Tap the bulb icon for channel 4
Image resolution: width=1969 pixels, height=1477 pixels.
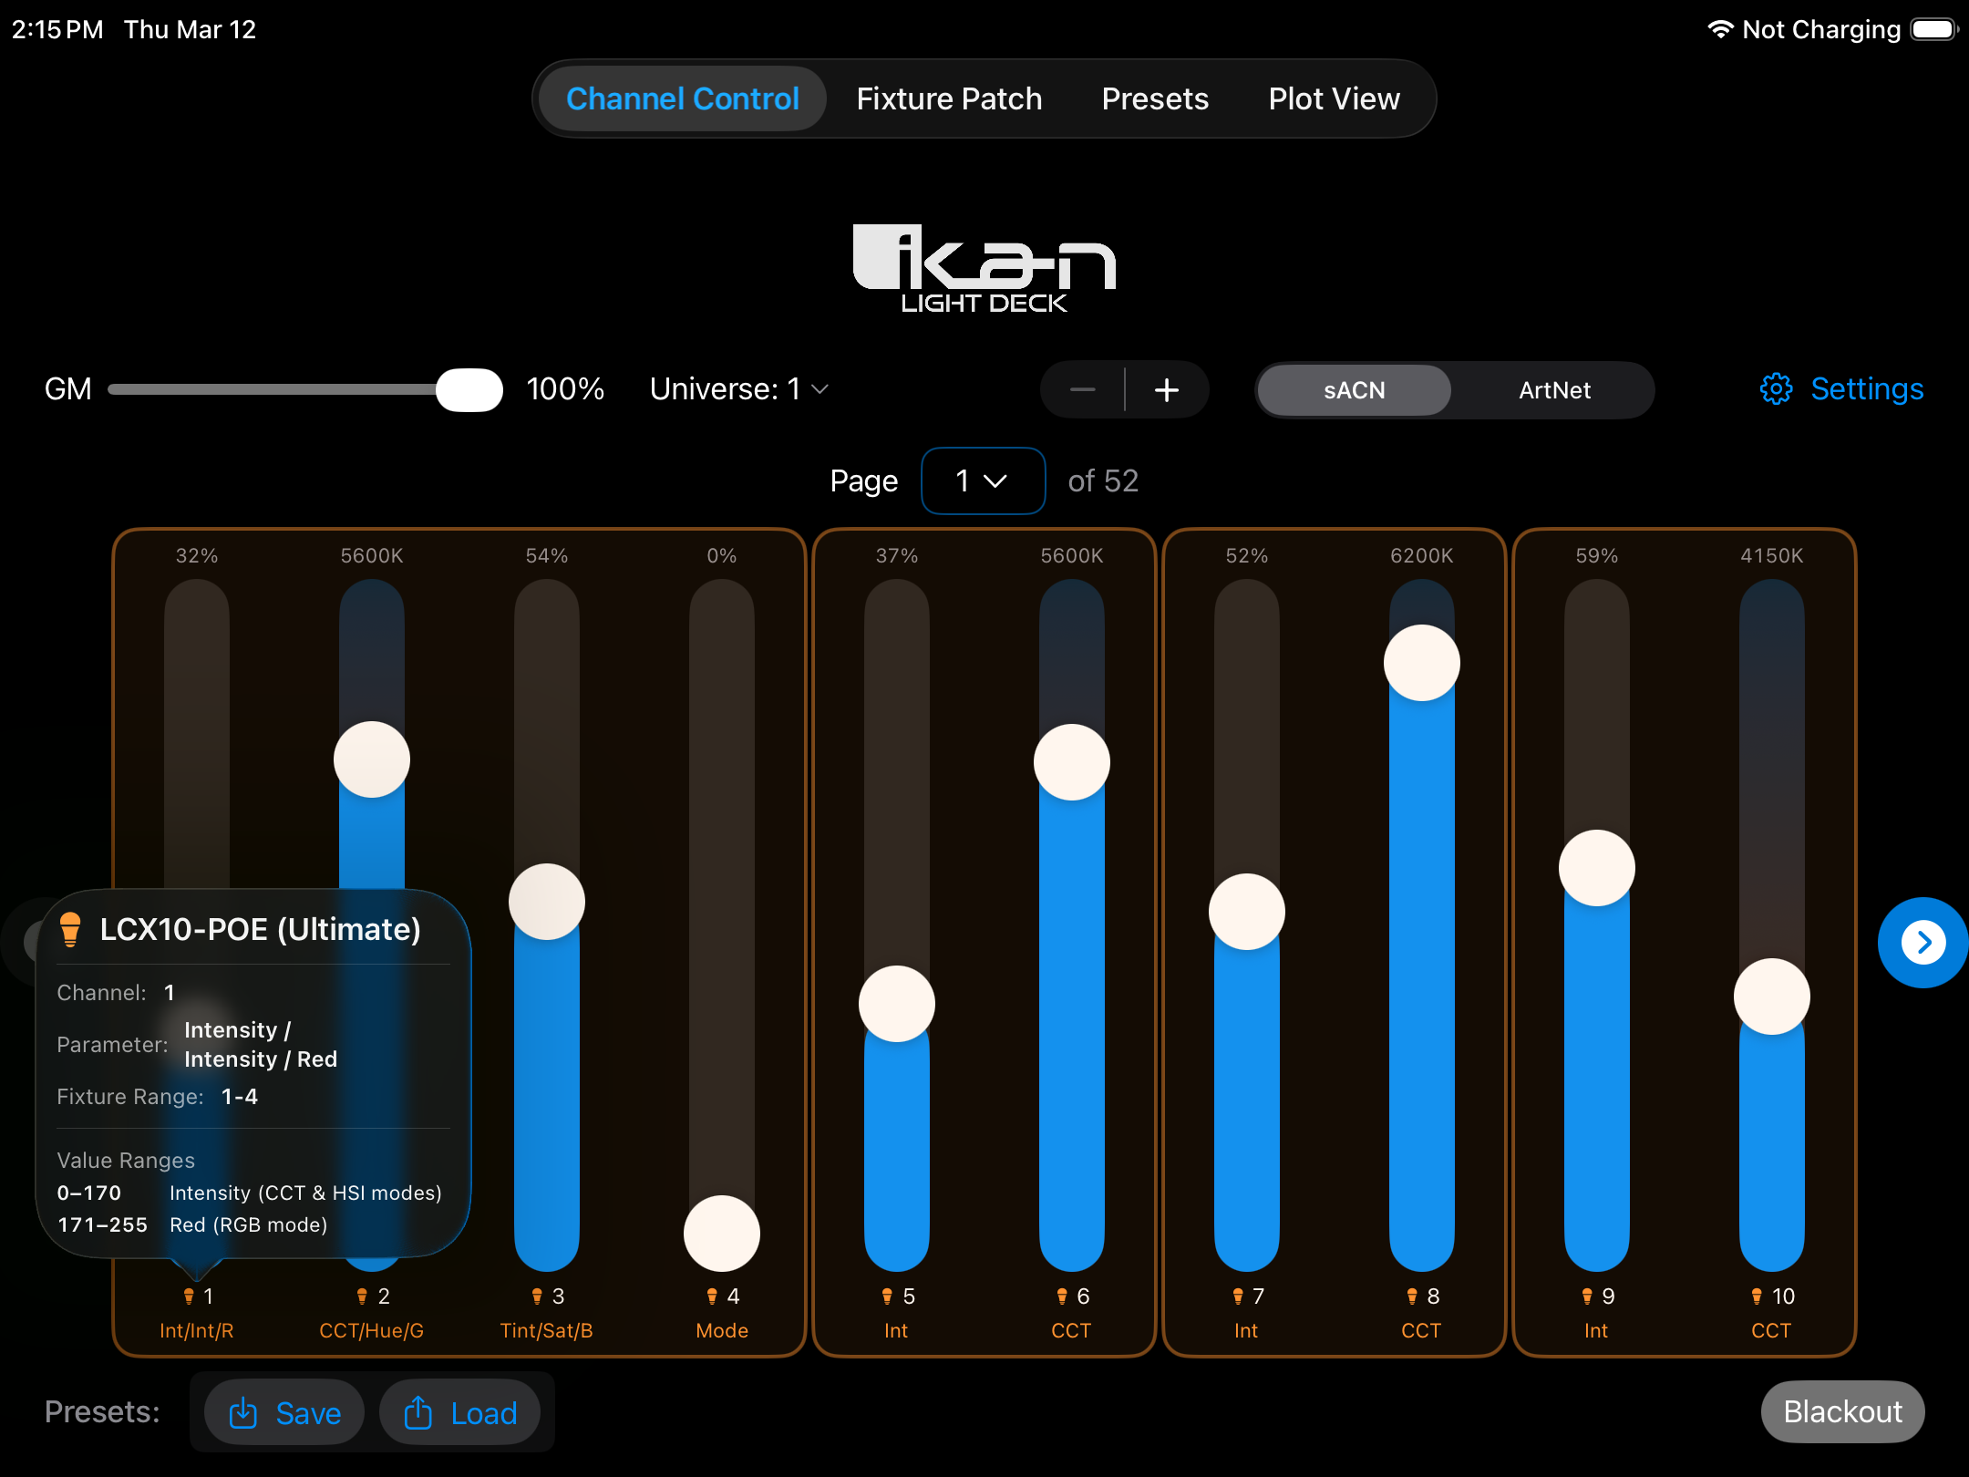(713, 1296)
